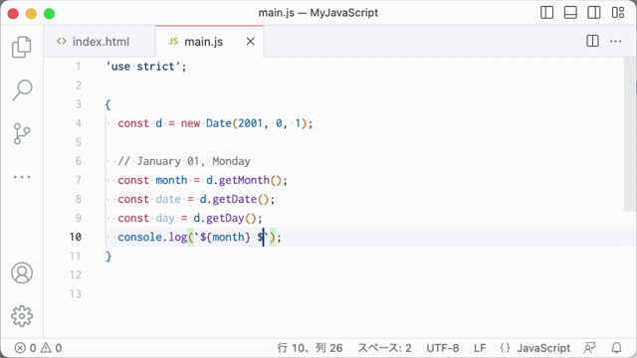The image size is (637, 358).
Task: Show errors count in status bar
Action: (x=25, y=348)
